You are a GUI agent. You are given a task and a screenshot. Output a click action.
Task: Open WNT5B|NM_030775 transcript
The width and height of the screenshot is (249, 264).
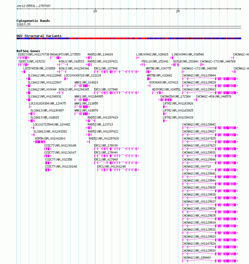click(159, 69)
